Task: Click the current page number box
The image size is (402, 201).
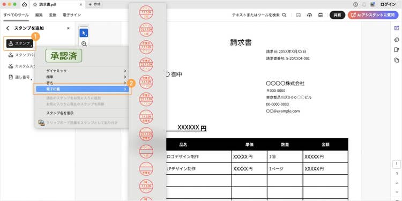Action: click(x=397, y=164)
